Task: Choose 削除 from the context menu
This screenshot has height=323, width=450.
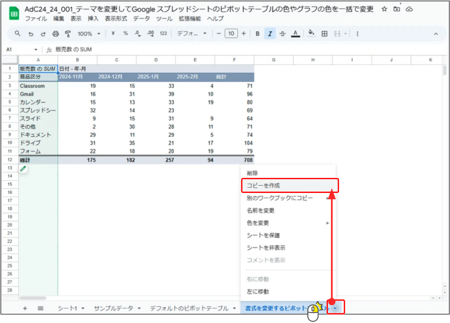Action: coord(288,173)
